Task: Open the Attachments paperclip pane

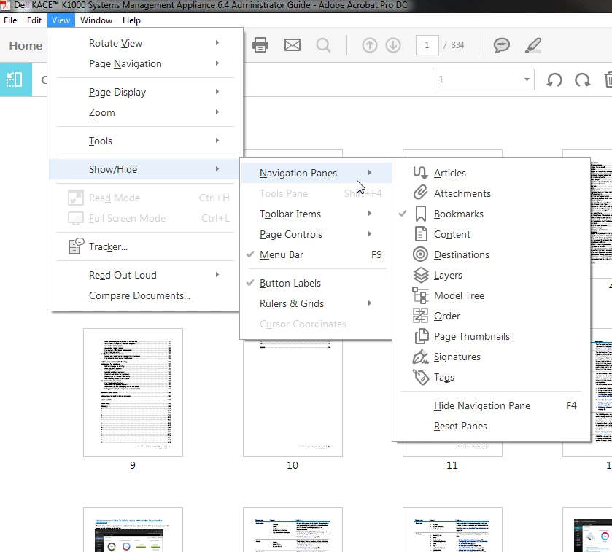Action: 491,193
